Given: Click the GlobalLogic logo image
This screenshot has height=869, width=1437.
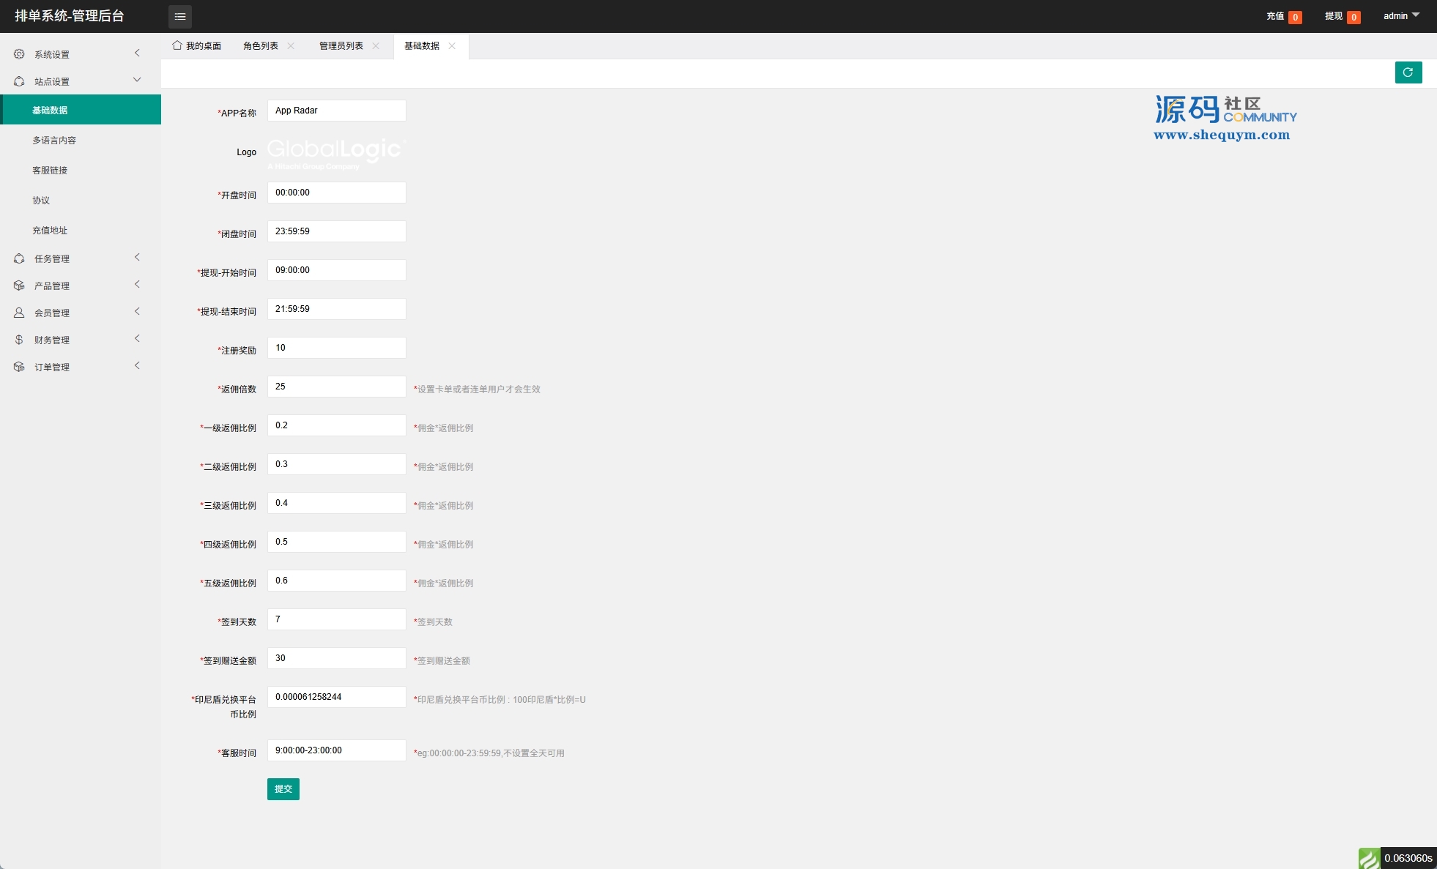Looking at the screenshot, I should coord(335,152).
